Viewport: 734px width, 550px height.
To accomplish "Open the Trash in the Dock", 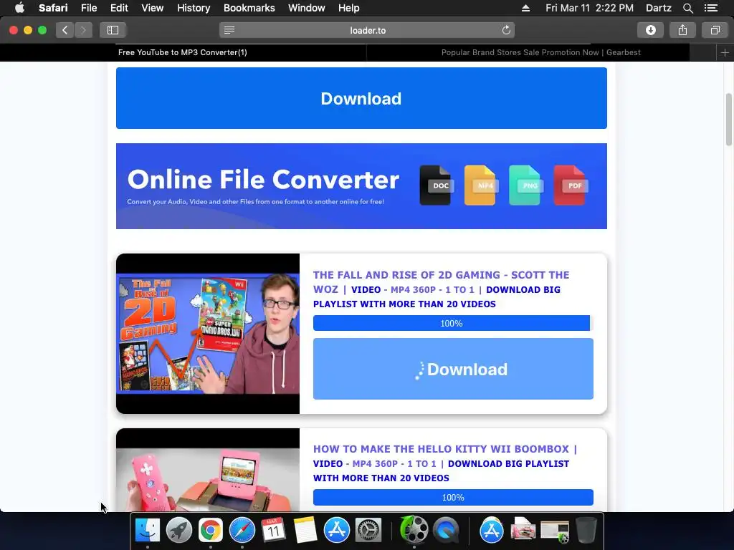I will pyautogui.click(x=586, y=530).
